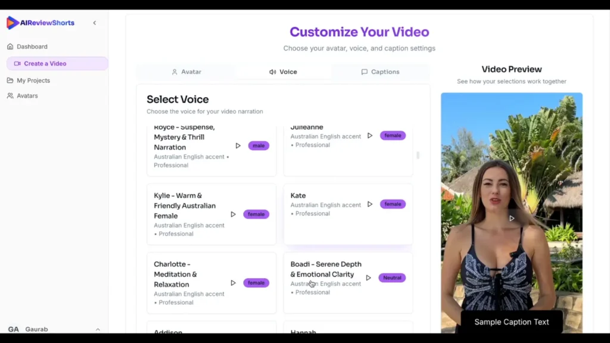
Task: Play the Boadi voice sample
Action: pyautogui.click(x=368, y=277)
